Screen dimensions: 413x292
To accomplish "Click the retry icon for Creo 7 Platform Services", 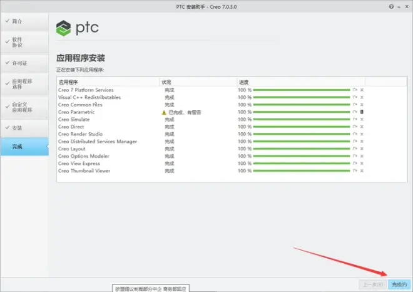I will point(355,90).
